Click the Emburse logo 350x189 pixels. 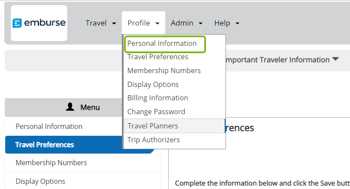39,23
